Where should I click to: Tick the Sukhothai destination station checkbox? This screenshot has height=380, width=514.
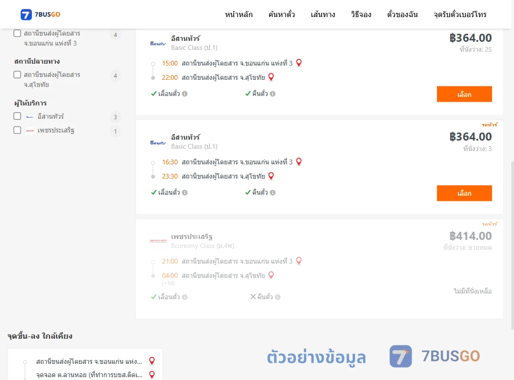click(17, 75)
